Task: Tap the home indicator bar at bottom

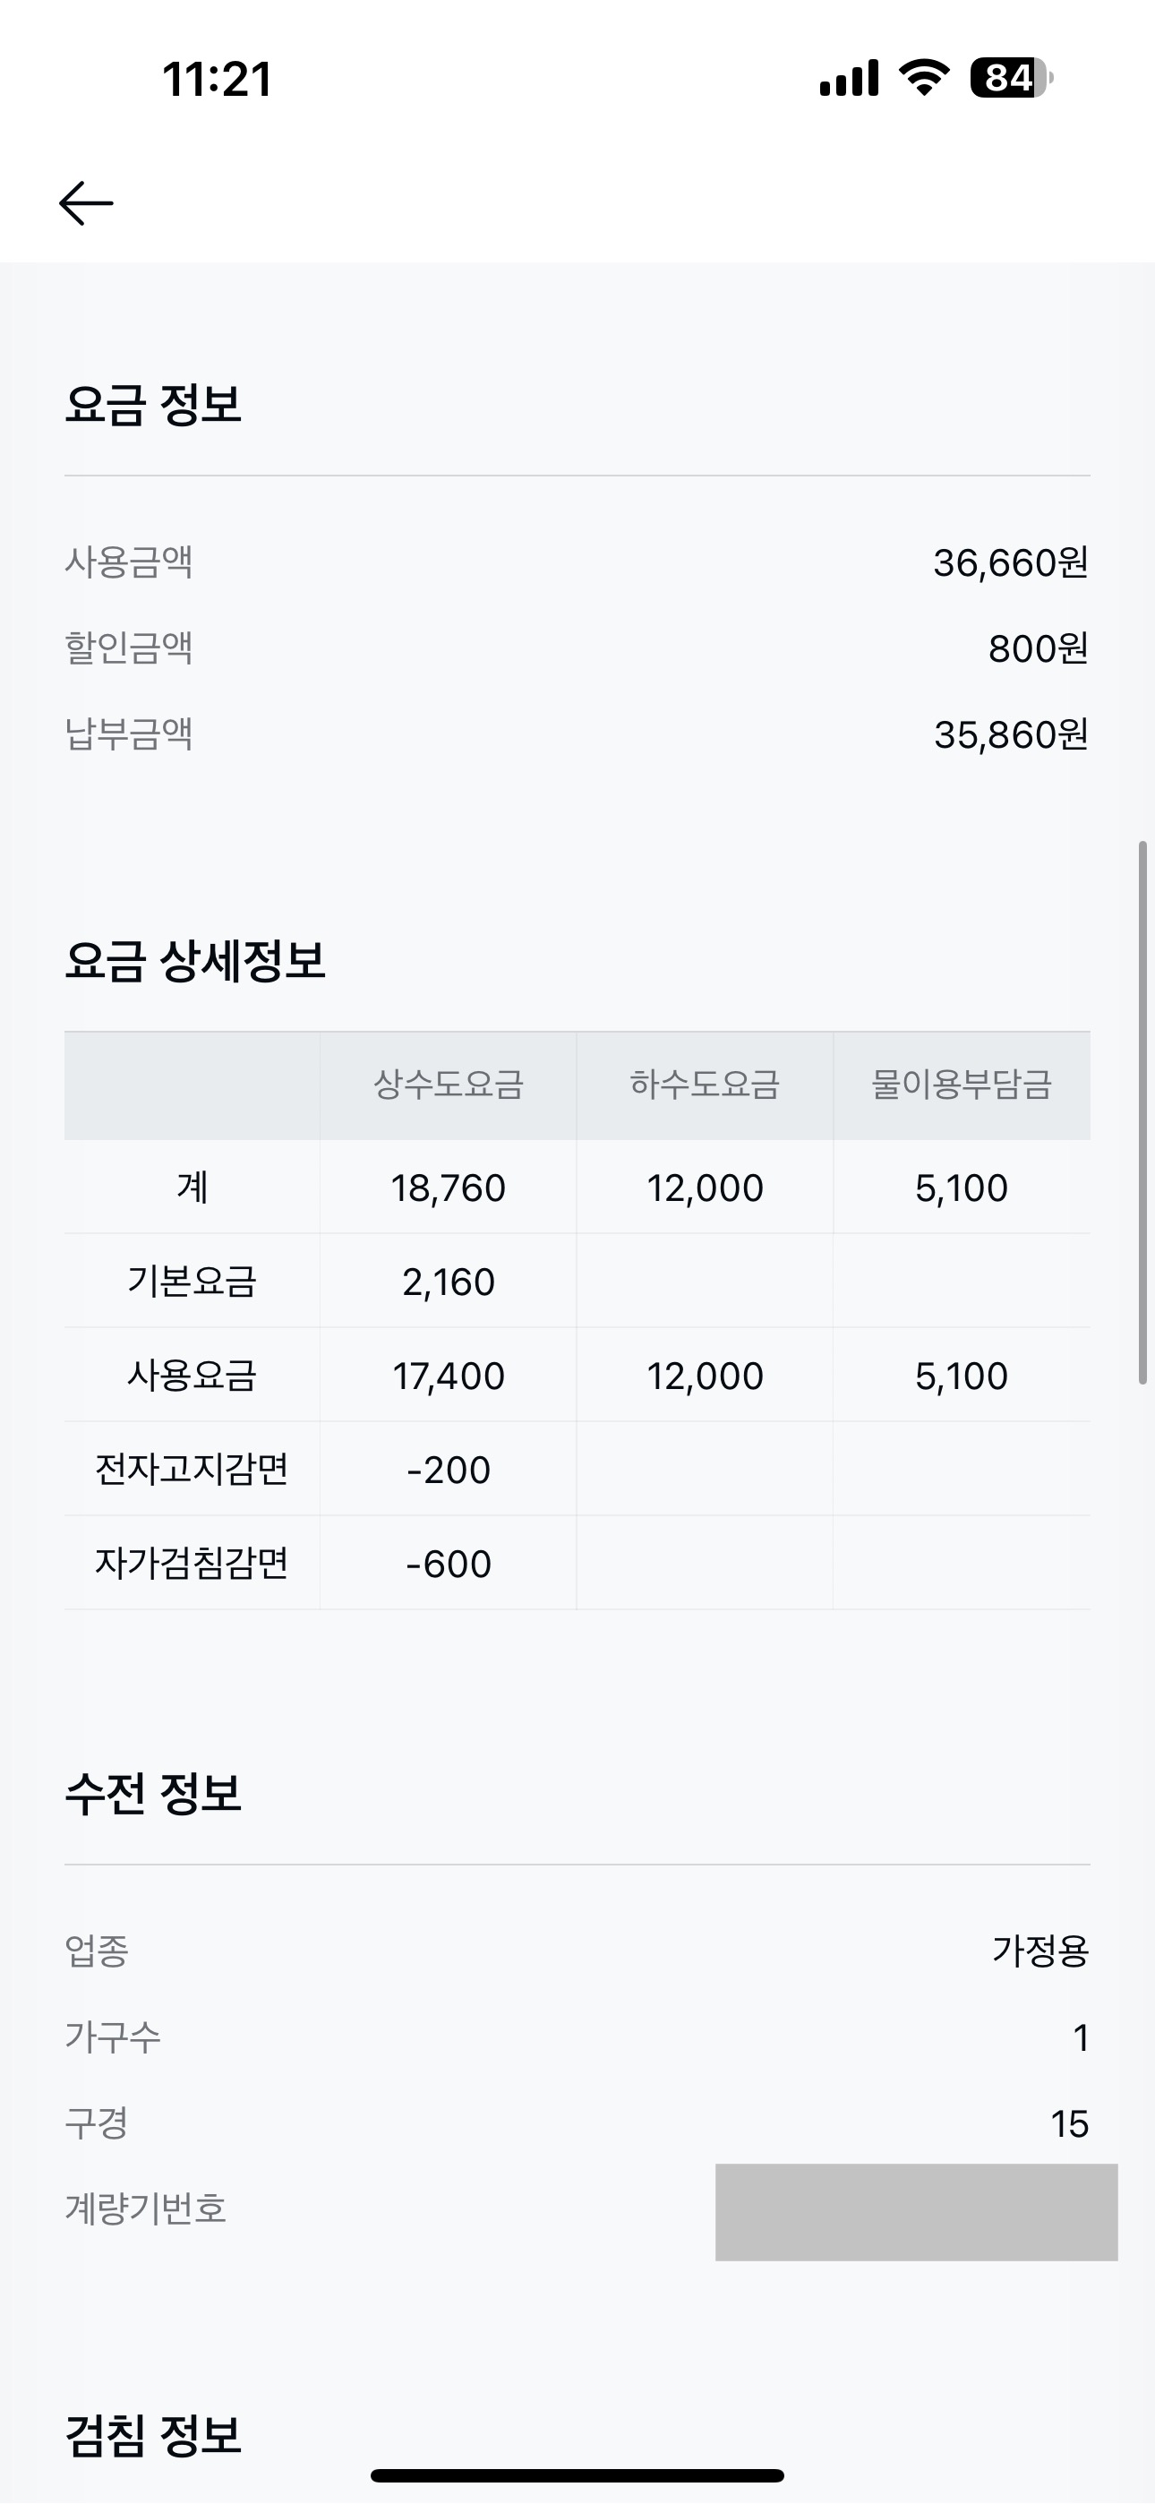Action: point(577,2474)
